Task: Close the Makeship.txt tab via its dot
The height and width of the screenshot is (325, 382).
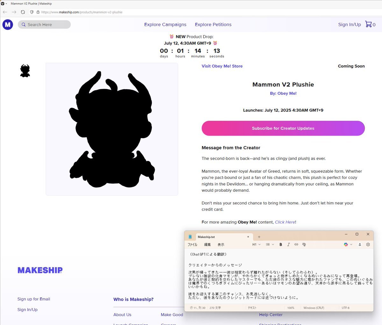Action: point(248,237)
